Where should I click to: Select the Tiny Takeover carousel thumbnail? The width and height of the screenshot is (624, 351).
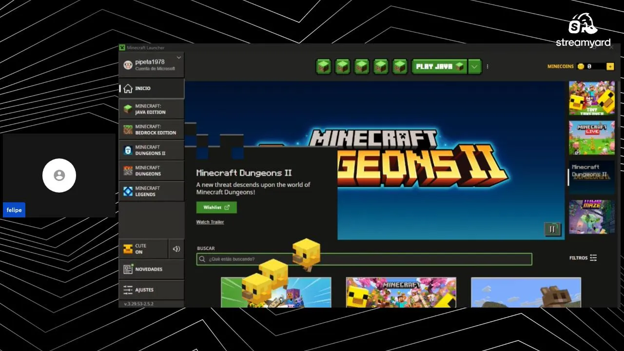pos(592,98)
